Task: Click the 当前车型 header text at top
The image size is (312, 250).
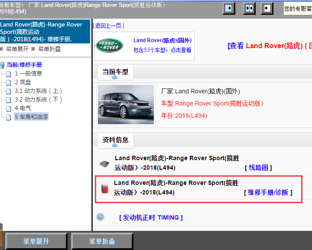Action: [83, 8]
